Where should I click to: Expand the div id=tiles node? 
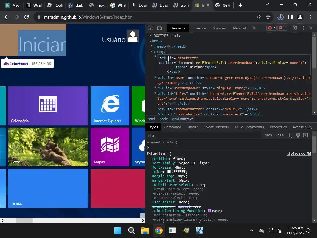coord(155,93)
